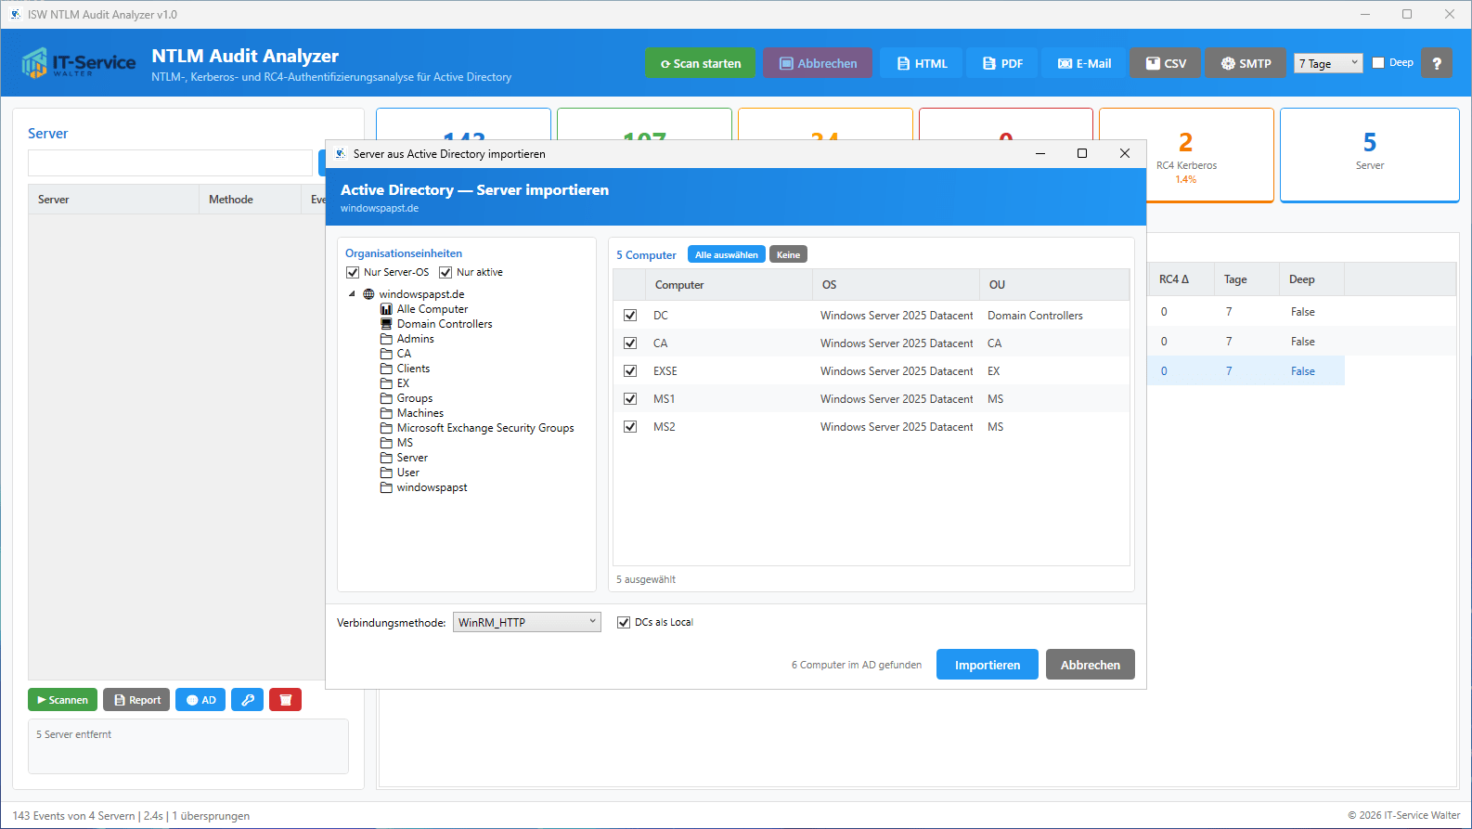Deselect the EXSE computer row checkbox
The image size is (1472, 829).
pos(630,370)
